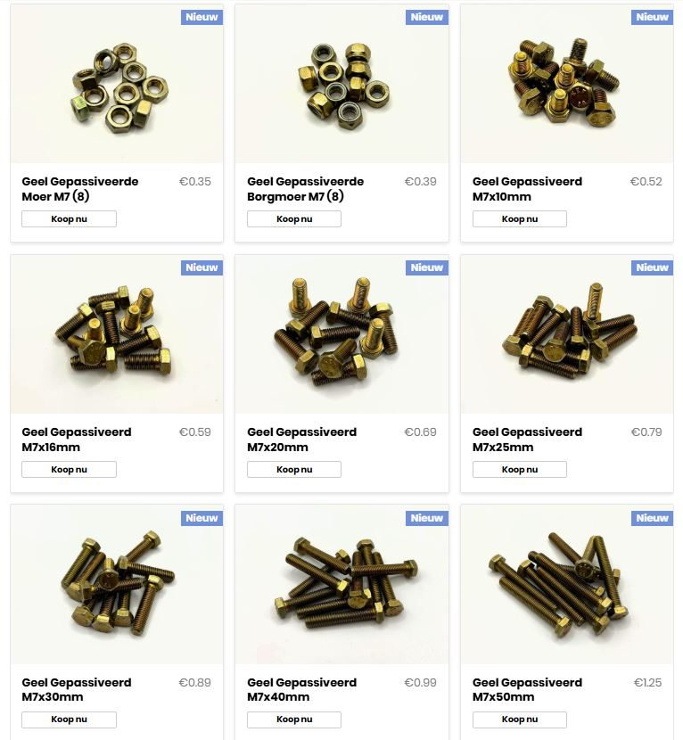Open the Geel Gepassiveerd M7x25mm title link
This screenshot has height=740, width=683.
tap(527, 440)
